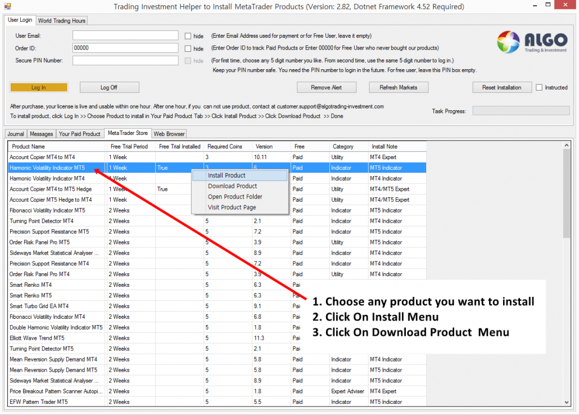Select the Price Breakout Pattern Scanner row
The width and height of the screenshot is (579, 415).
(217, 391)
